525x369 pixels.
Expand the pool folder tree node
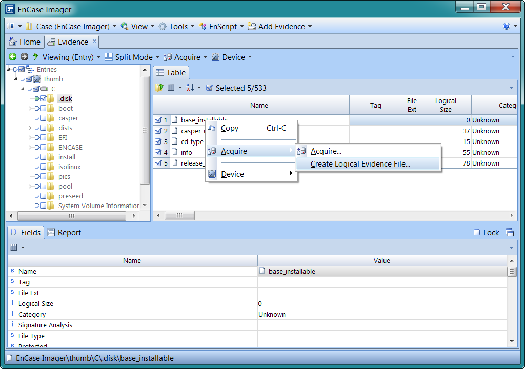[x=30, y=186]
